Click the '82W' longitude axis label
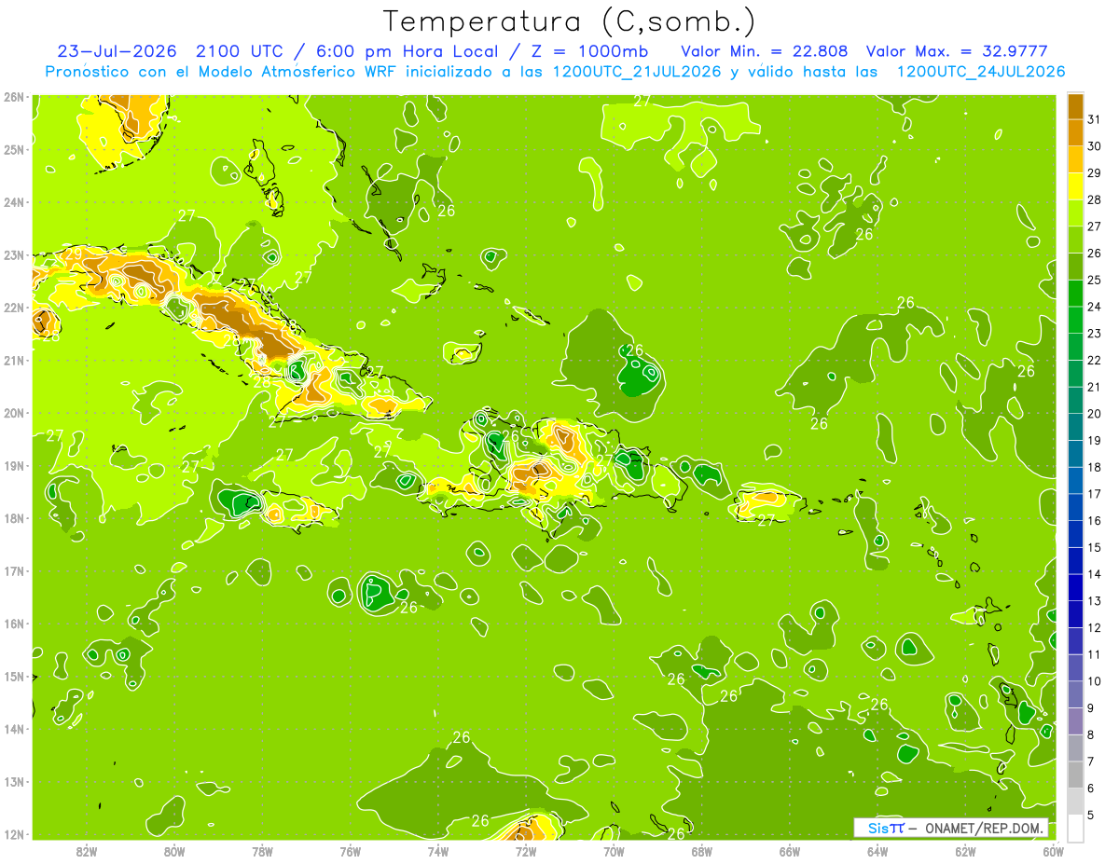 (x=86, y=851)
